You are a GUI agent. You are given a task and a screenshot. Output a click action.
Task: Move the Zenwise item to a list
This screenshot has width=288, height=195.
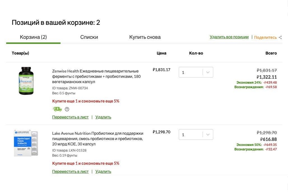(70, 117)
